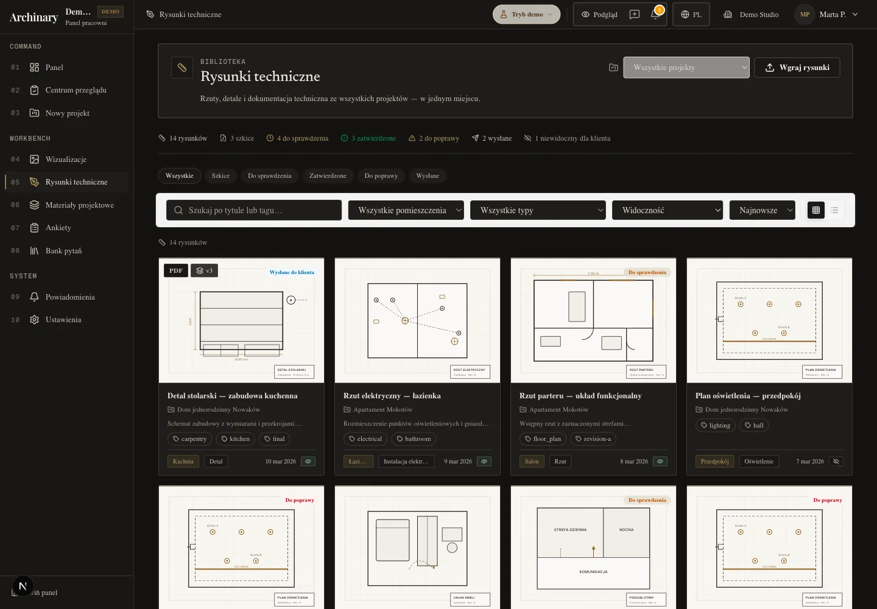The image size is (877, 609).
Task: Click the Oświetlenie type label
Action: (x=759, y=462)
